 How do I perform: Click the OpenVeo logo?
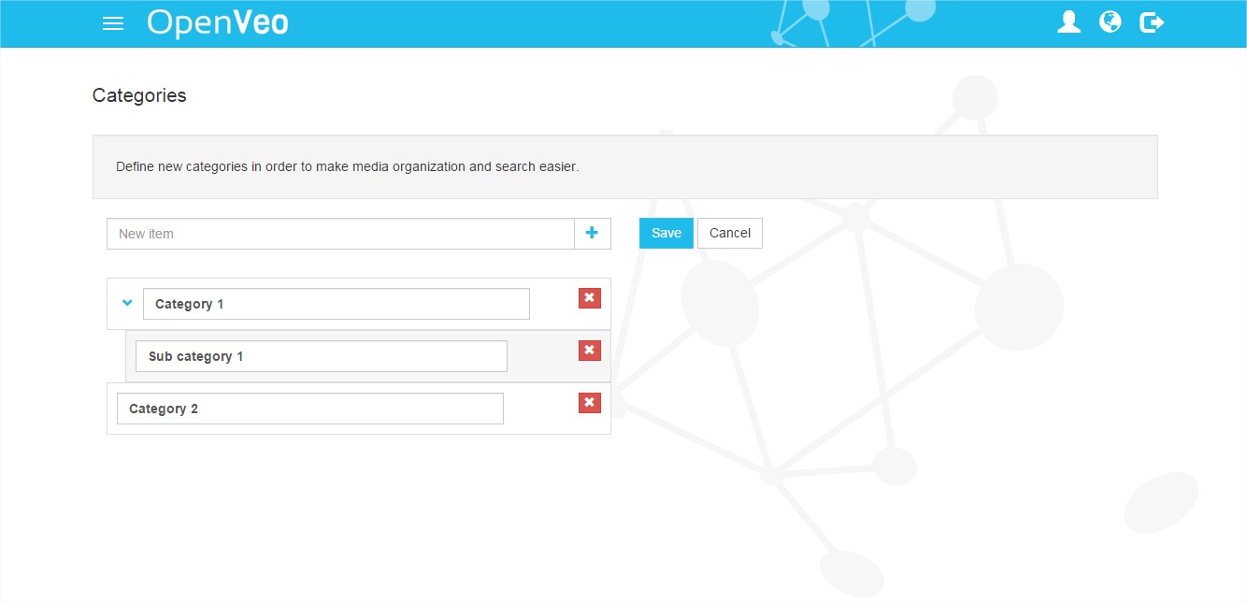tap(217, 22)
